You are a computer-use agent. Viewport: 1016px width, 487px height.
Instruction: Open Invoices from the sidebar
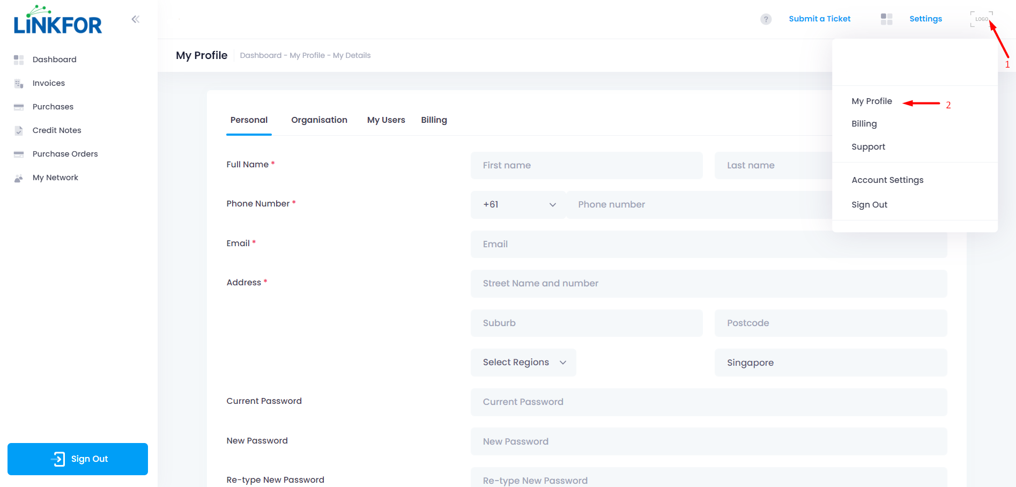48,83
